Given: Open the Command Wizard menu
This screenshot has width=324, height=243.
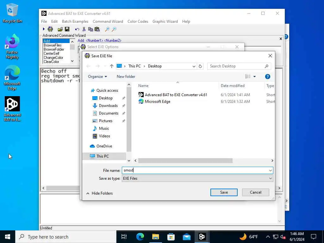Looking at the screenshot, I should point(108,22).
